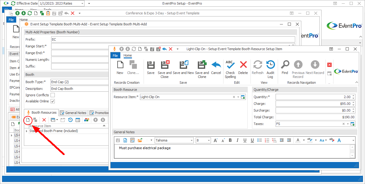
Task: Select the Promotion tab in Multi-Add window
Action: 99,113
